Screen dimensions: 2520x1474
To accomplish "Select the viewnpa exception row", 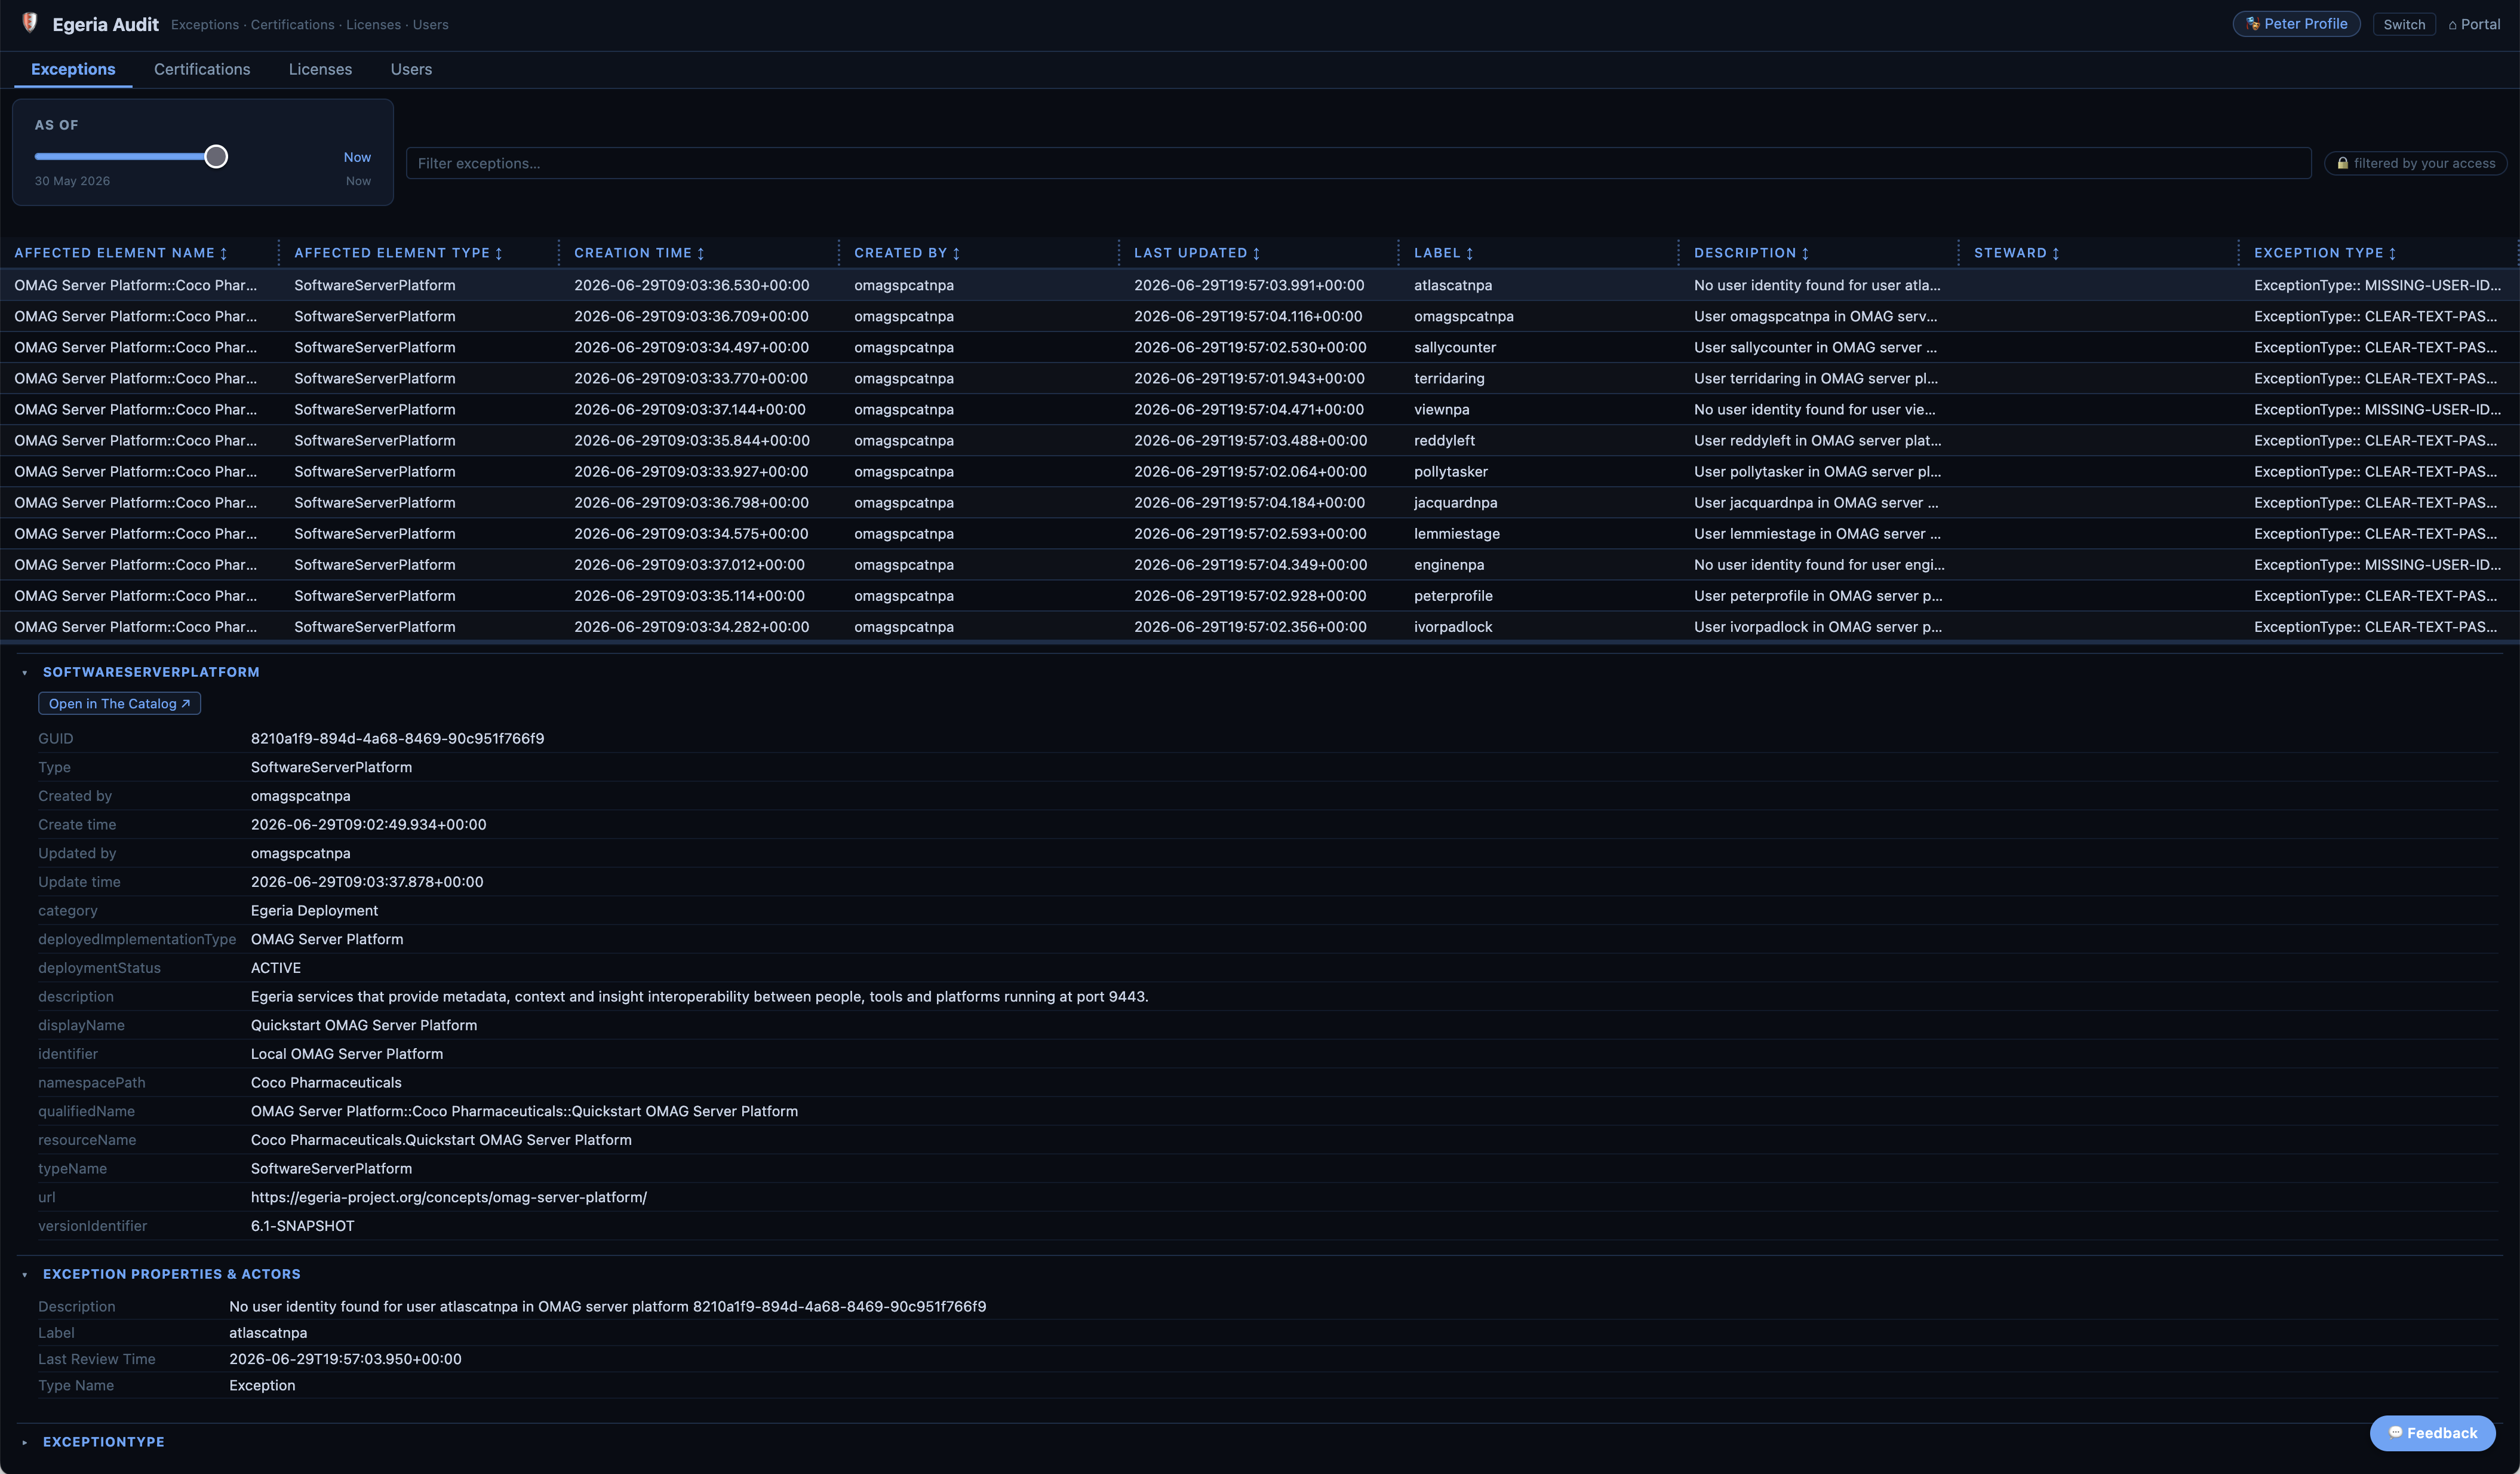I will (x=1260, y=409).
